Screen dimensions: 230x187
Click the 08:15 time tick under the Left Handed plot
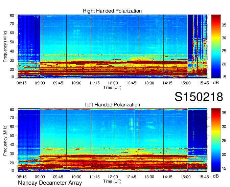(22, 177)
